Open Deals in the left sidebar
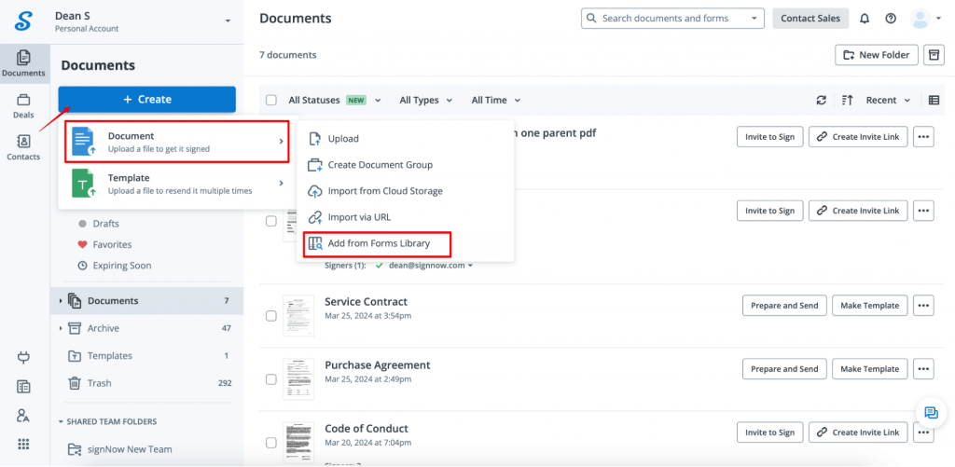This screenshot has height=467, width=955. (23, 106)
